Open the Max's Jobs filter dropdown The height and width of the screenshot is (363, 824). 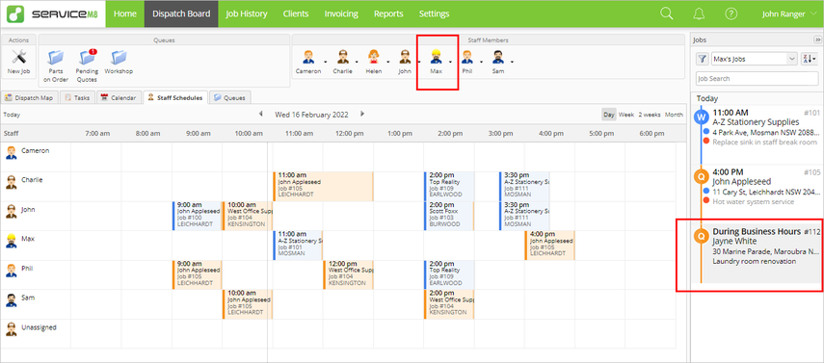pos(754,59)
